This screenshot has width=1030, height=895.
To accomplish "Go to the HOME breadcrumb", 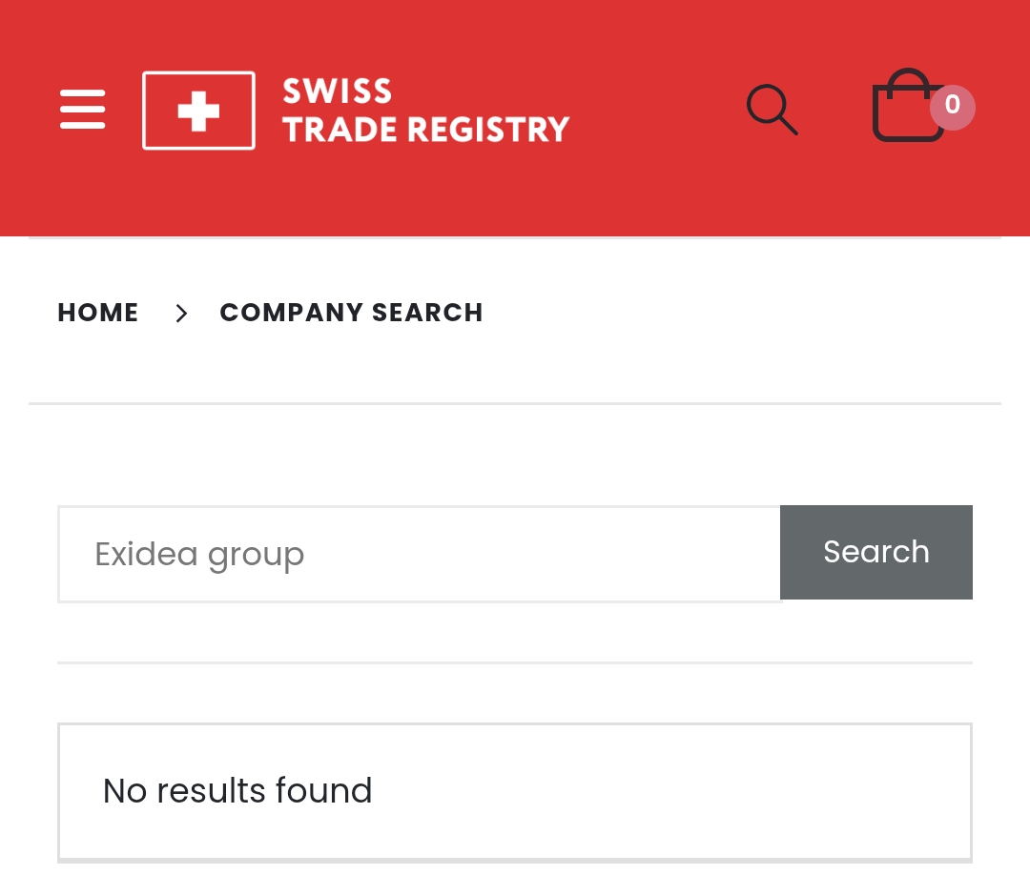I will pos(98,313).
